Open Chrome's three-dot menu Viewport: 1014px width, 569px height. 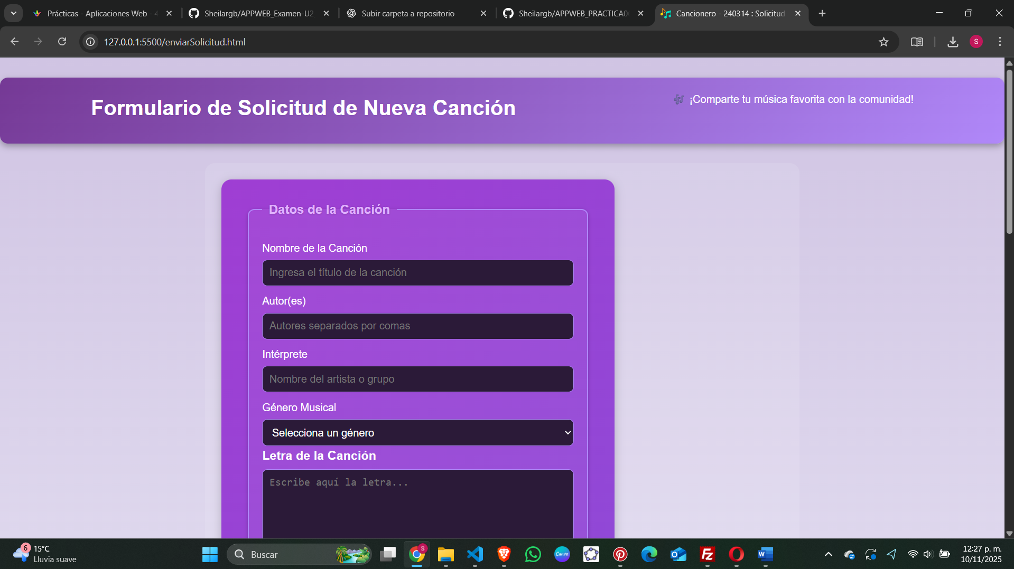[x=1000, y=42]
